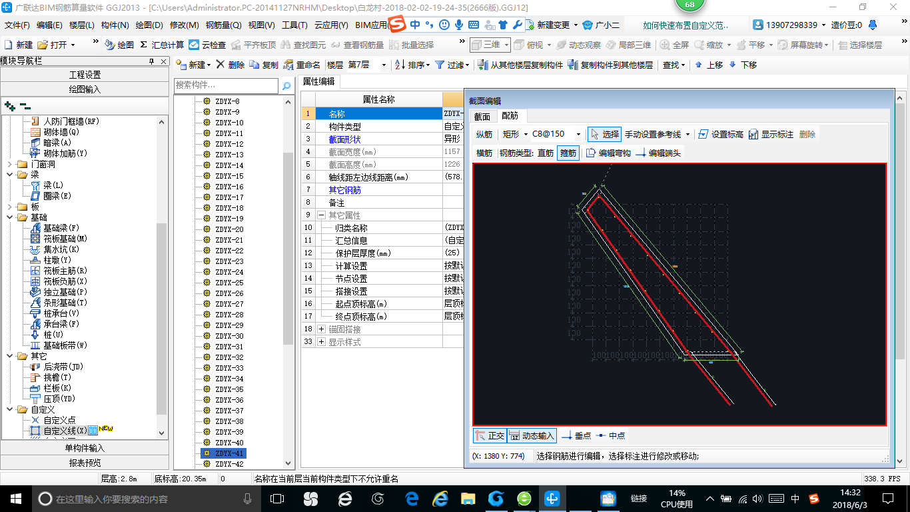Click collapse-all minus icon in navigation panel
Image resolution: width=910 pixels, height=512 pixels.
click(25, 105)
